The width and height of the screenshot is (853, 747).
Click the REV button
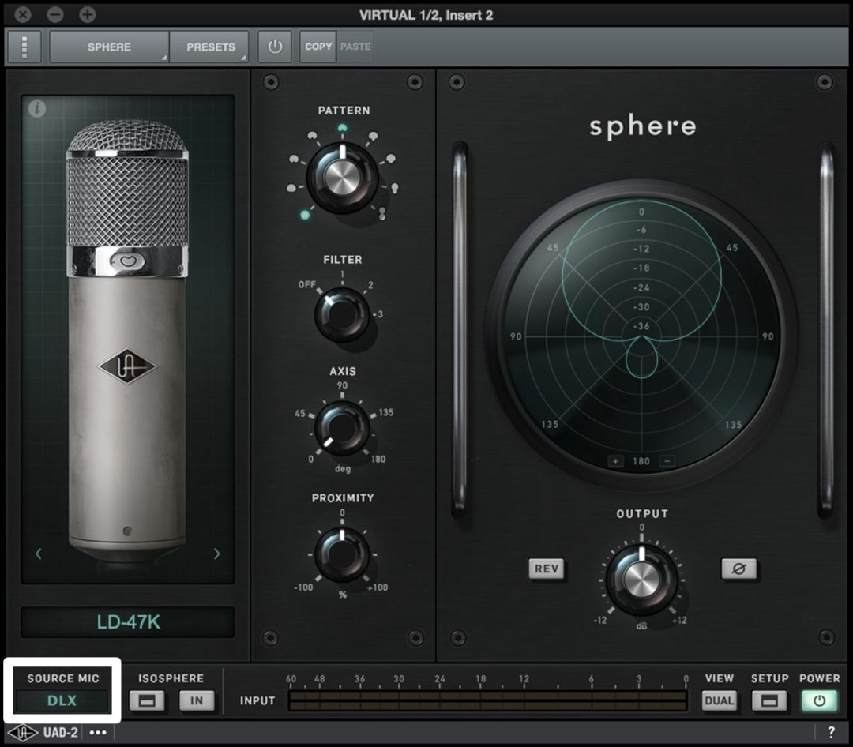click(x=546, y=570)
